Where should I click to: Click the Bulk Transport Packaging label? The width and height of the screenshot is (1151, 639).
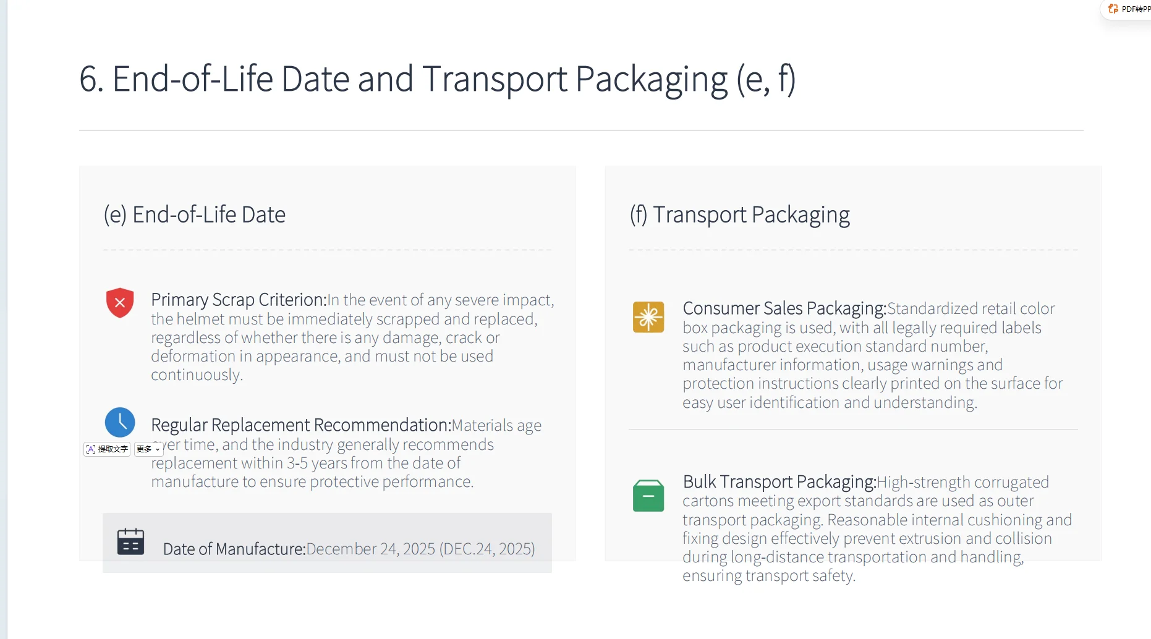pos(779,482)
